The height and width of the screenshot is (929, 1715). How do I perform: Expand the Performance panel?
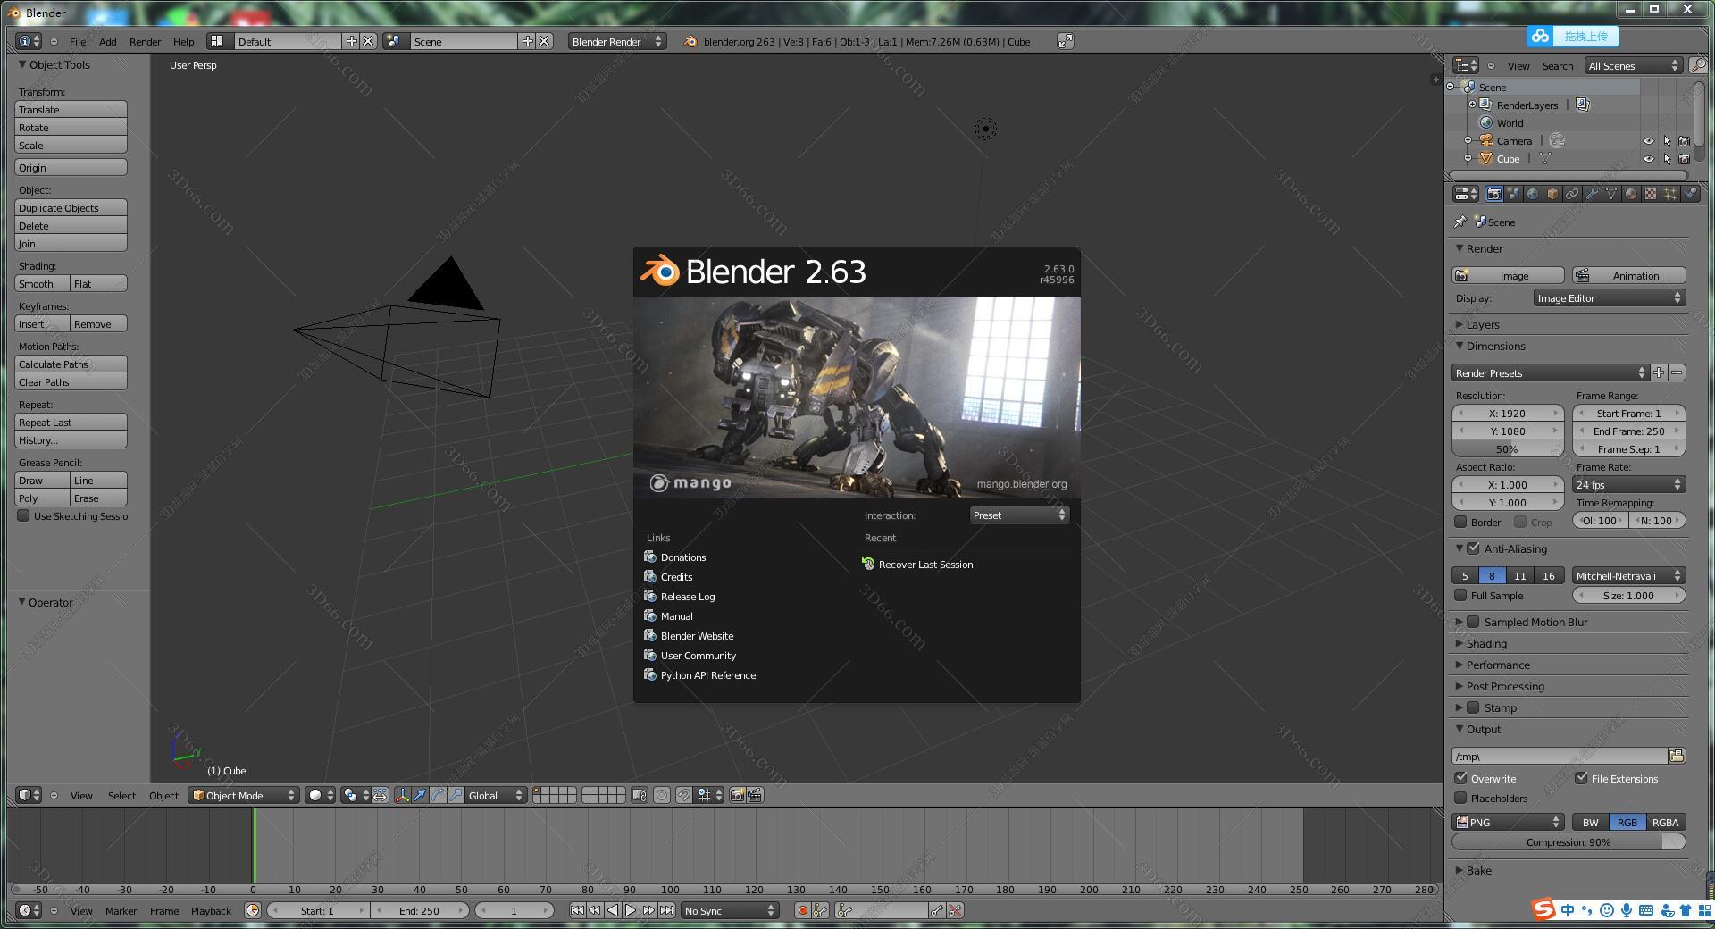(x=1497, y=665)
